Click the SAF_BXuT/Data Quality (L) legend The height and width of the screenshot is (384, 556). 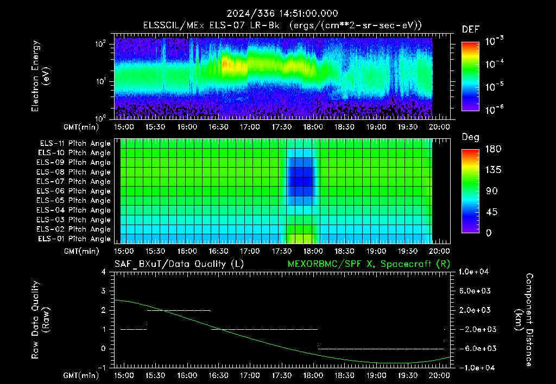[x=179, y=264]
